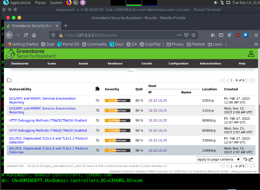This screenshot has width=260, height=190.
Task: Click the add tag icon below table
Action: (245, 159)
